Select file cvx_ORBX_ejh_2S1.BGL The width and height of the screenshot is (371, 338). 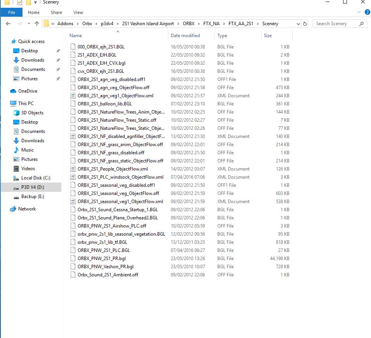101,71
